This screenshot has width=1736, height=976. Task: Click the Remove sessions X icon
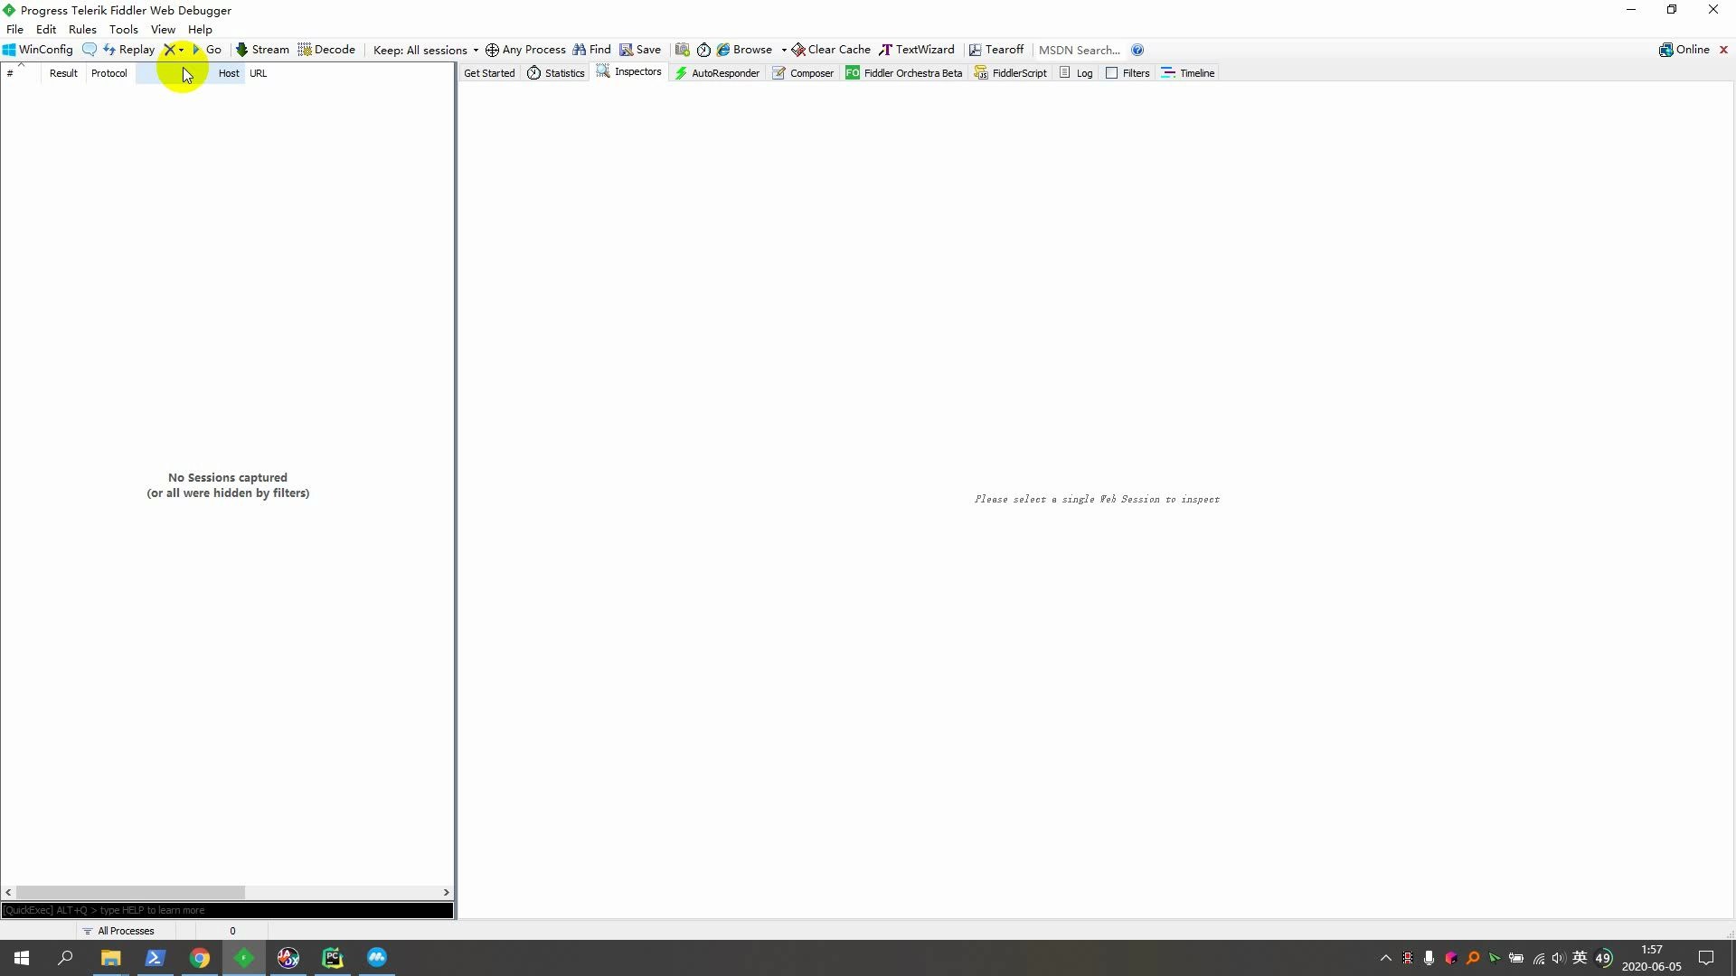tap(169, 50)
